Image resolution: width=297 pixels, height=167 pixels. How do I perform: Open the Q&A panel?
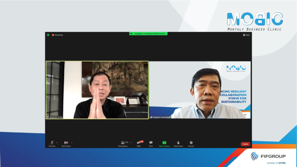point(139,143)
